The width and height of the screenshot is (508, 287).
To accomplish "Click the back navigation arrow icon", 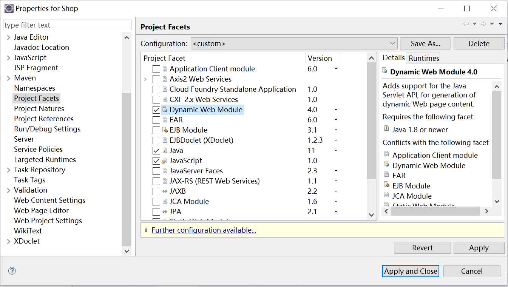I will (x=466, y=24).
